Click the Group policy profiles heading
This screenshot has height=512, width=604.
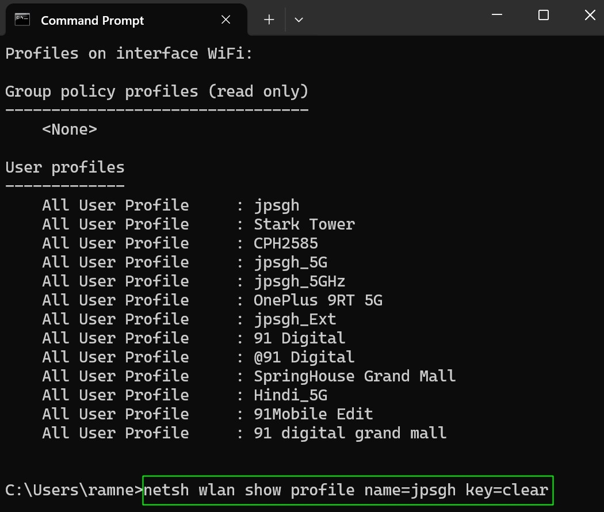pyautogui.click(x=156, y=91)
